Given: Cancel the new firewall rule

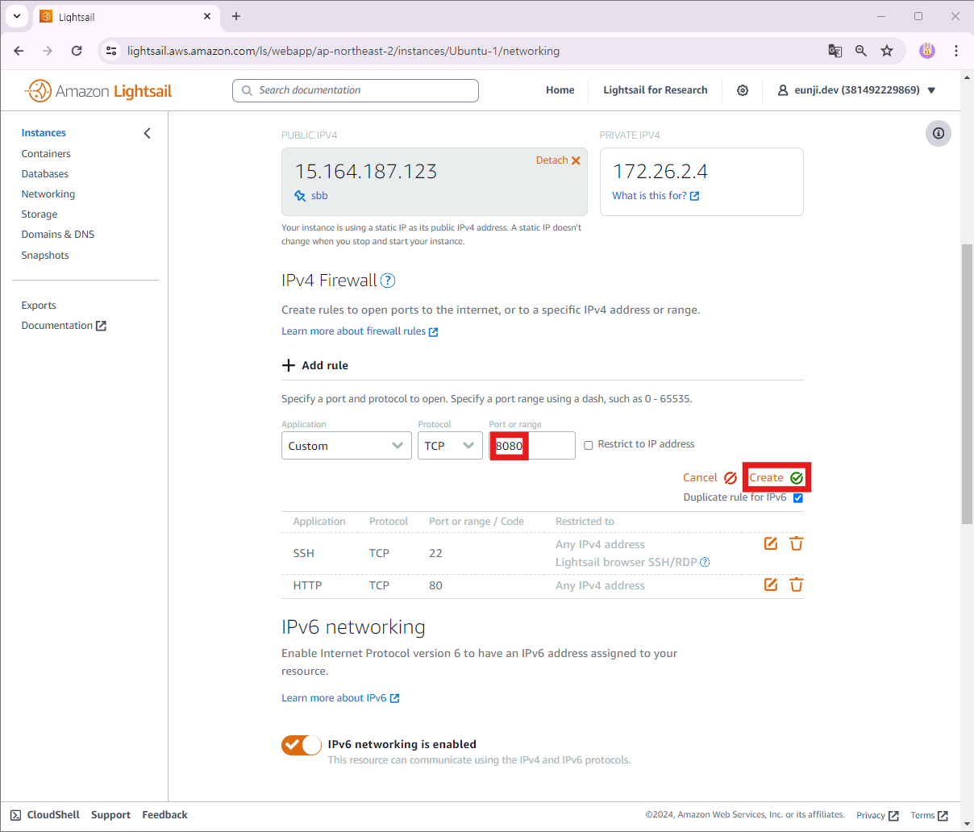Looking at the screenshot, I should coord(710,477).
